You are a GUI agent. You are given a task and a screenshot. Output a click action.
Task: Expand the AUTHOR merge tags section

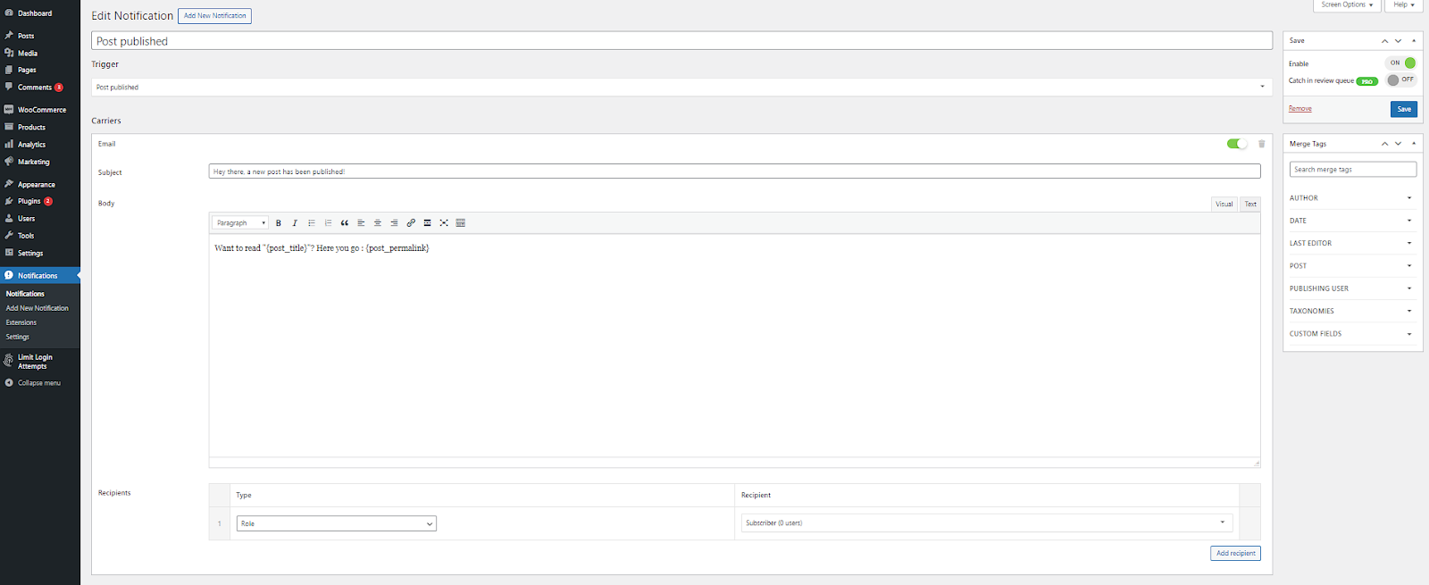pos(1351,198)
